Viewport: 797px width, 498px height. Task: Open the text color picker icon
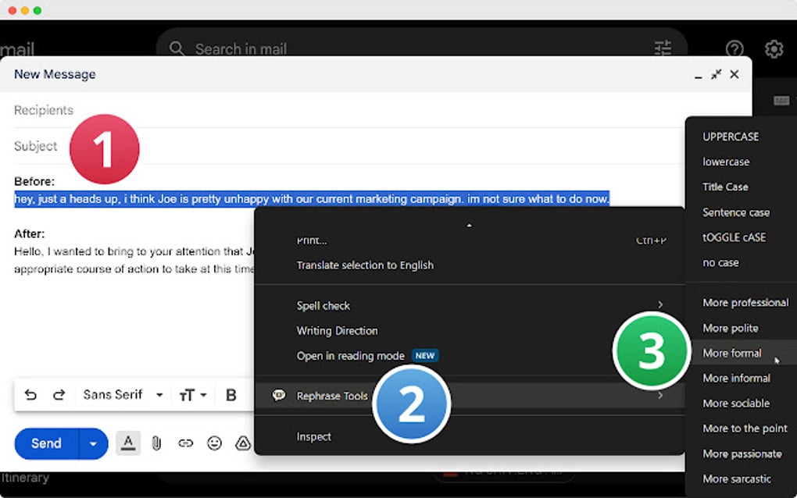pos(127,443)
